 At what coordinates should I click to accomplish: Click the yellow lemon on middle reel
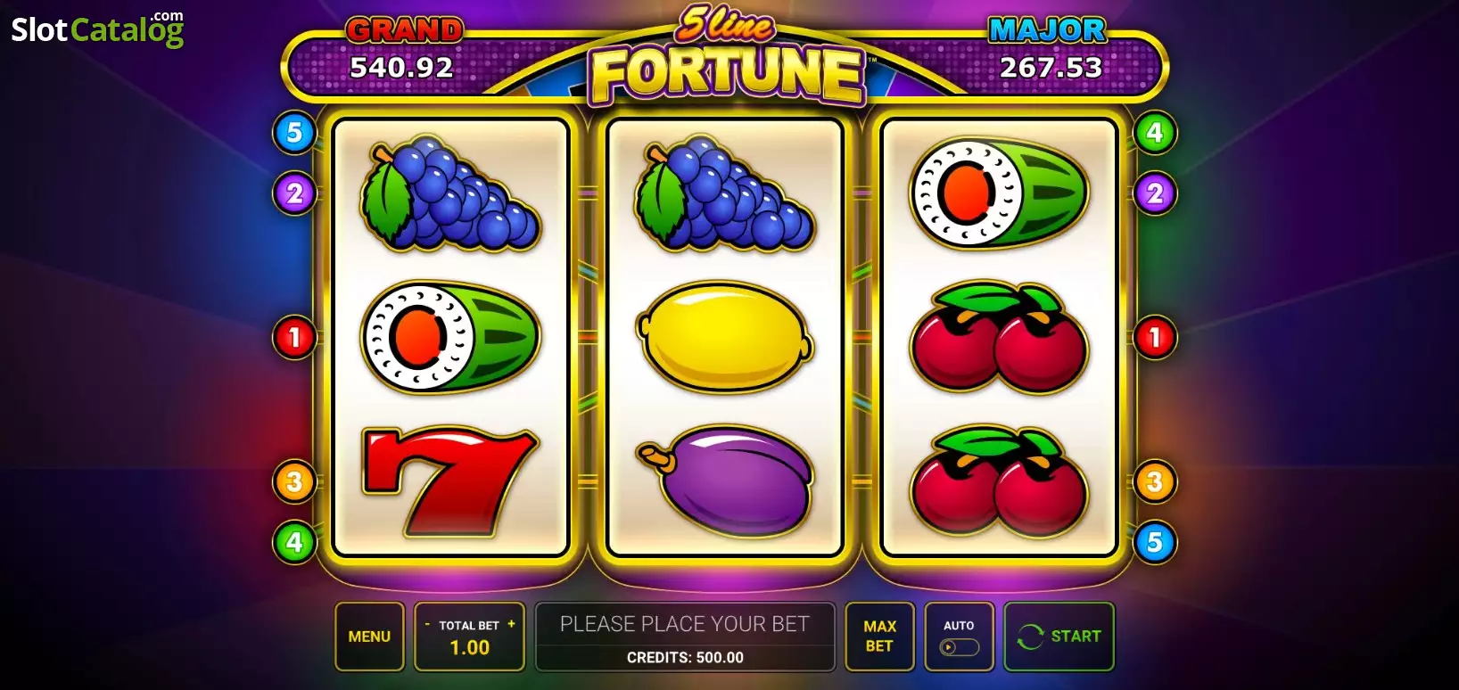(724, 337)
